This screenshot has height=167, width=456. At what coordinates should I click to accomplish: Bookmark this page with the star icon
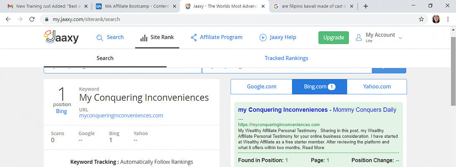[x=421, y=19]
